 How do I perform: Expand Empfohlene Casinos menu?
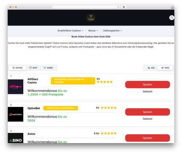tap(70, 31)
